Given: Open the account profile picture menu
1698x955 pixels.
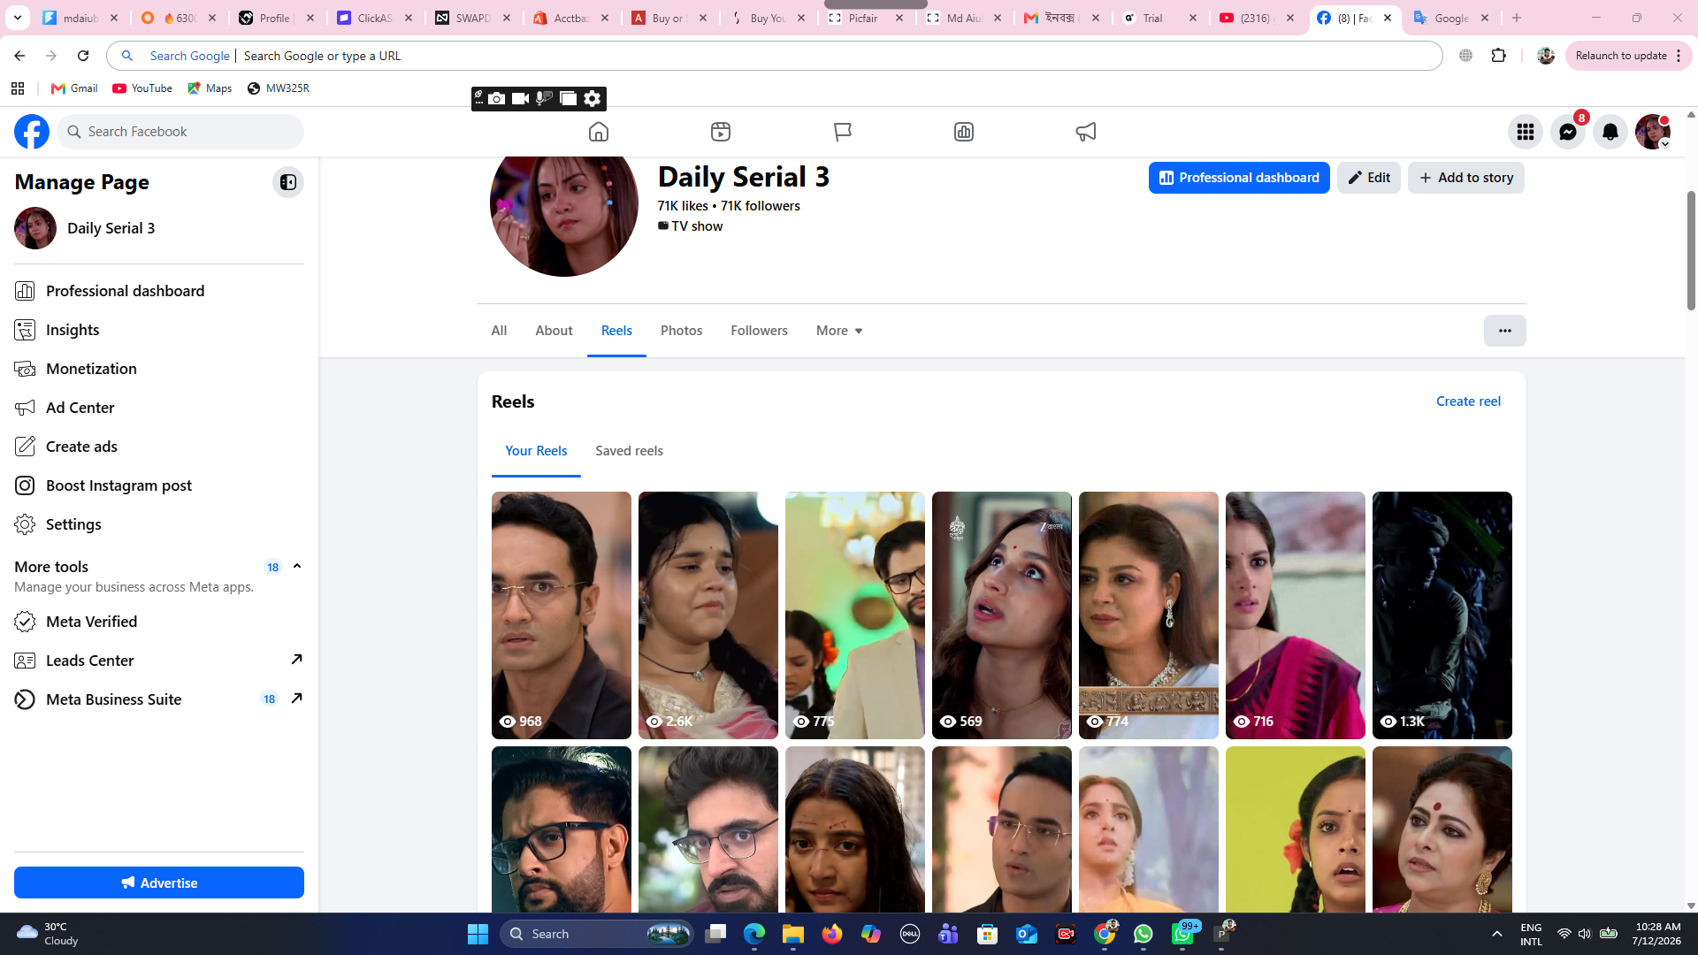Looking at the screenshot, I should [1653, 132].
